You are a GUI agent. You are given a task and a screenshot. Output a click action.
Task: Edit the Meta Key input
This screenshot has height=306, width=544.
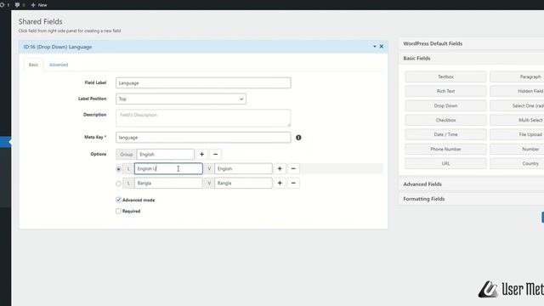coord(203,138)
